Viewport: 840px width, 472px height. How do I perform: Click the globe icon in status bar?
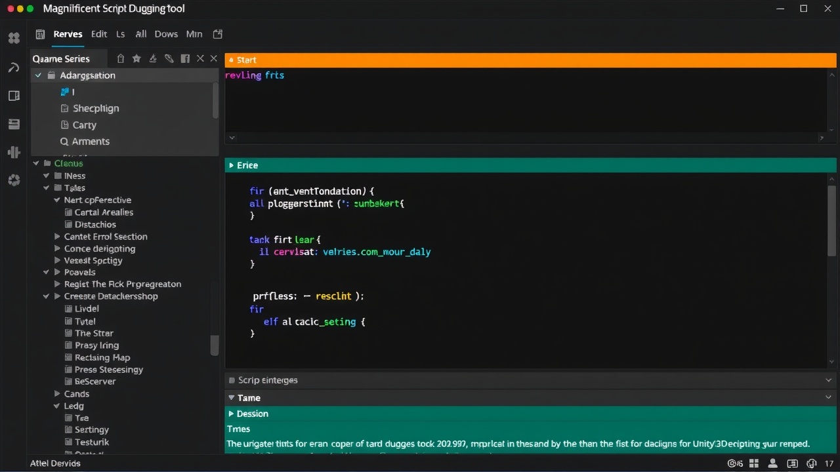click(812, 463)
